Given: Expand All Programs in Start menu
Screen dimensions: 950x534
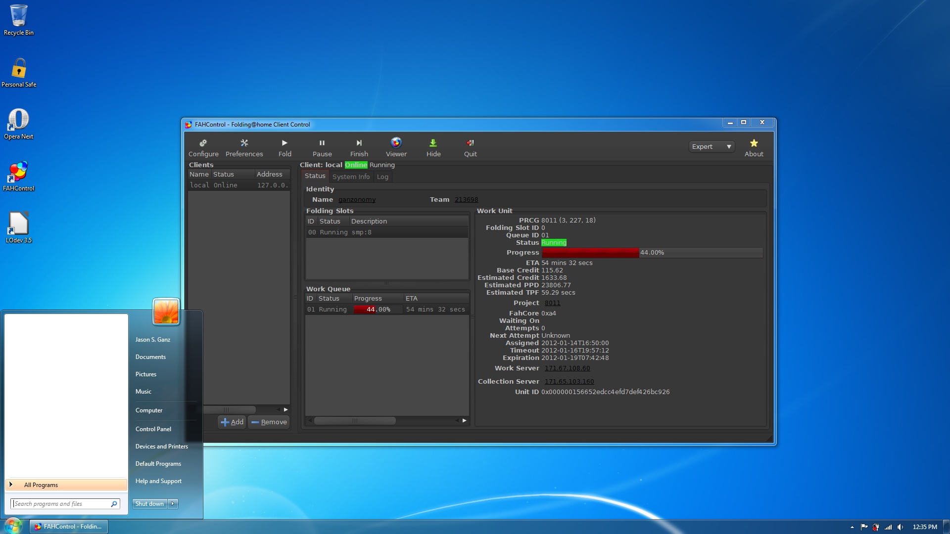Looking at the screenshot, I should click(66, 485).
